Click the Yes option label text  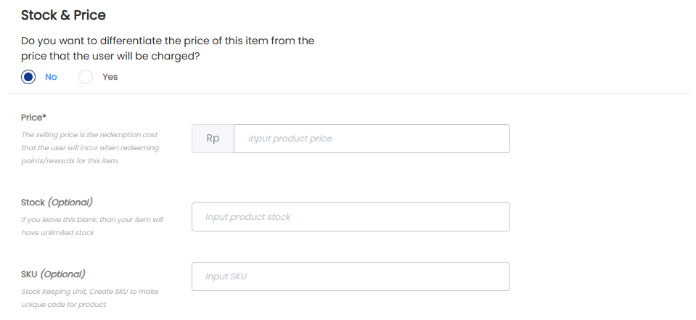pyautogui.click(x=110, y=77)
